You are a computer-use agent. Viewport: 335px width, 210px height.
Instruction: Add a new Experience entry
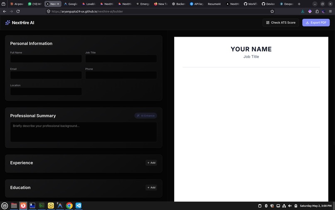point(151,163)
